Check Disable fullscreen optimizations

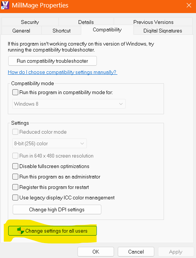pos(15,166)
